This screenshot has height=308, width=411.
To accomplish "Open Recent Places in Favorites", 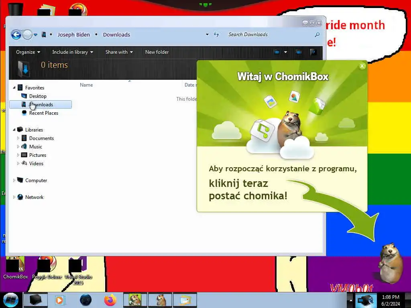I will point(44,113).
